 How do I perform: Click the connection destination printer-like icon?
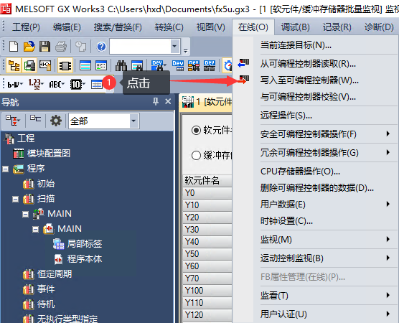(29, 65)
